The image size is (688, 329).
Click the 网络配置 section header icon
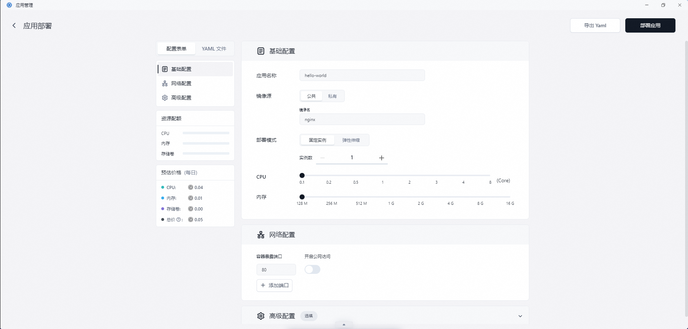click(x=261, y=235)
